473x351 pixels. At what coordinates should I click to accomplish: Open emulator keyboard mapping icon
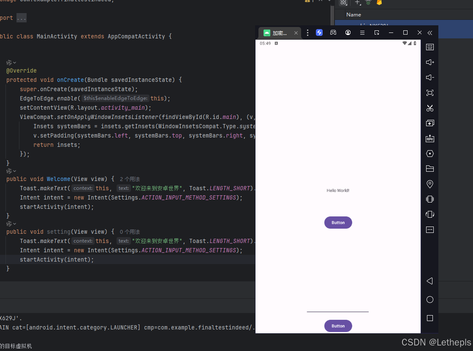tap(430, 47)
